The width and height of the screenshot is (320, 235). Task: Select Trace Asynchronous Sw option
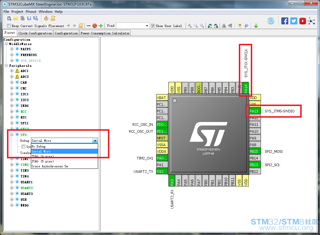point(64,166)
